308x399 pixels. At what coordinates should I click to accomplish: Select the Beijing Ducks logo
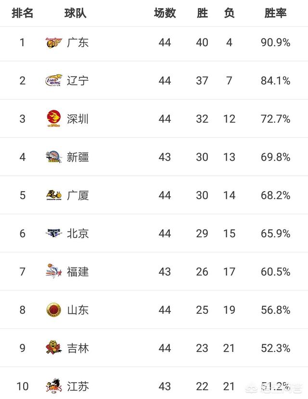click(54, 233)
